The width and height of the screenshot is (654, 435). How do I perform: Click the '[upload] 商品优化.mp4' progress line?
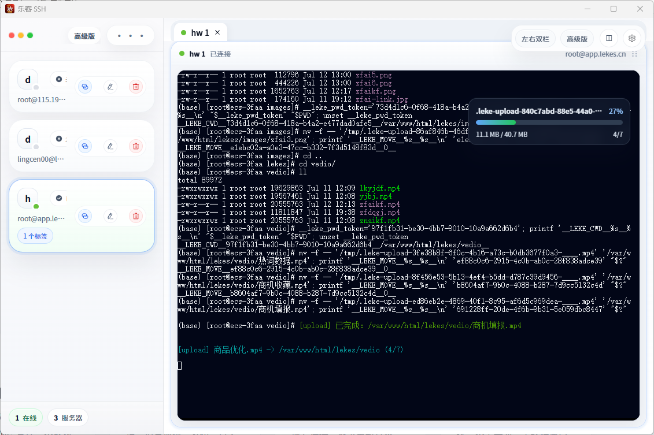291,350
